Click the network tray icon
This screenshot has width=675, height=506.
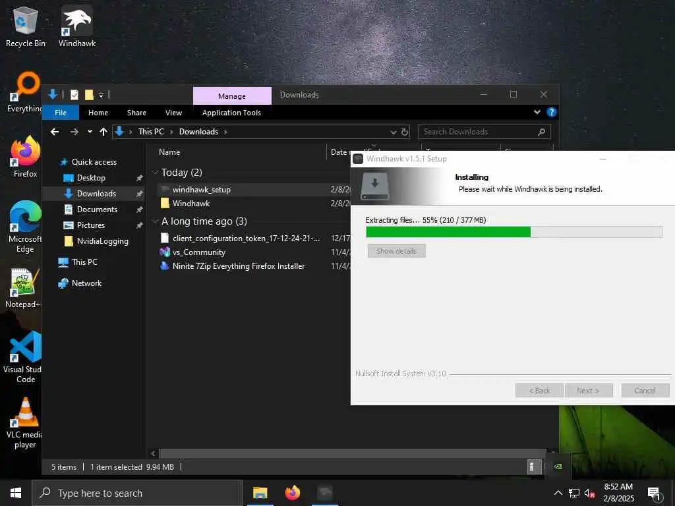tap(574, 493)
